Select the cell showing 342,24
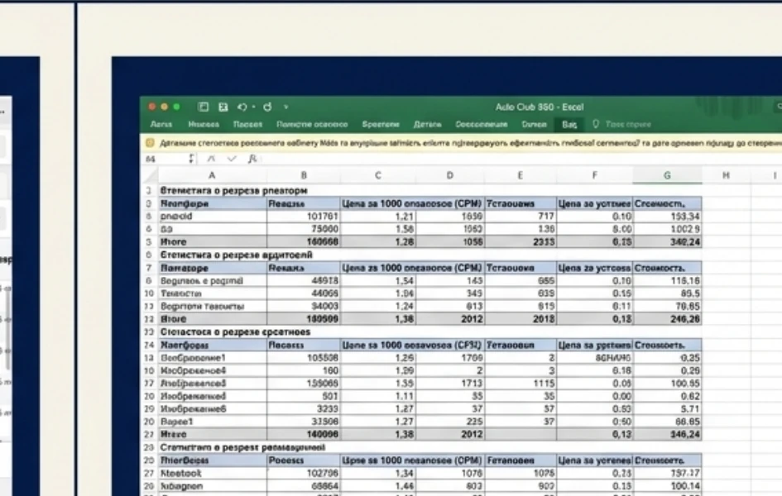This screenshot has height=496, width=782. [x=667, y=242]
